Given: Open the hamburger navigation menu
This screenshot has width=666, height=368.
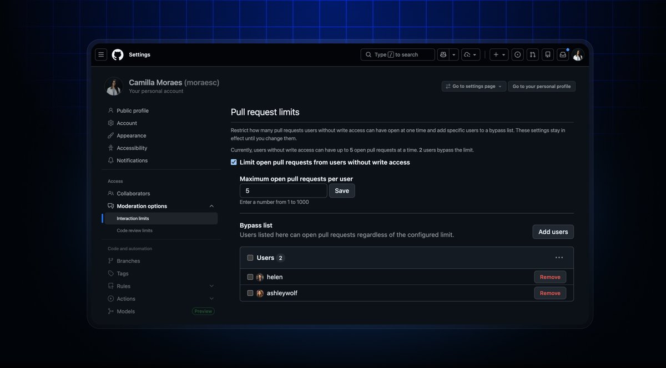Looking at the screenshot, I should tap(101, 54).
